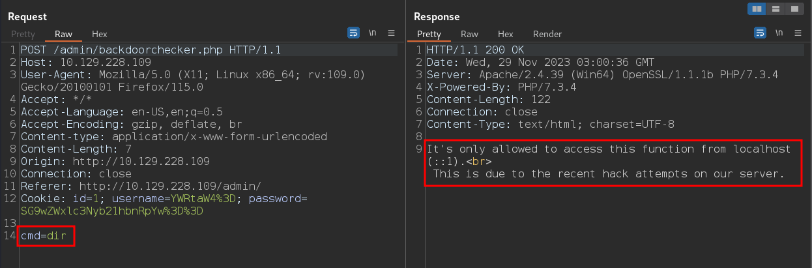
Task: Select top-bottom split layout icon
Action: [776, 9]
